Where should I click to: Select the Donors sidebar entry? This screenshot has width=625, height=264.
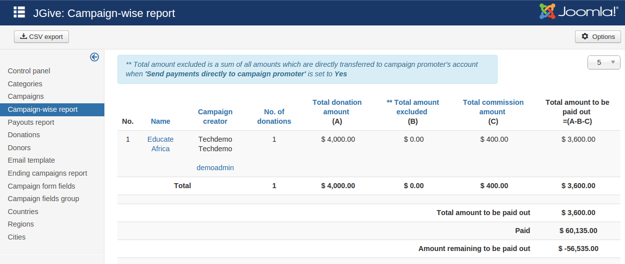19,148
